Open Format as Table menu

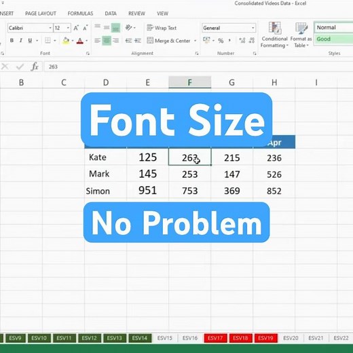301,35
